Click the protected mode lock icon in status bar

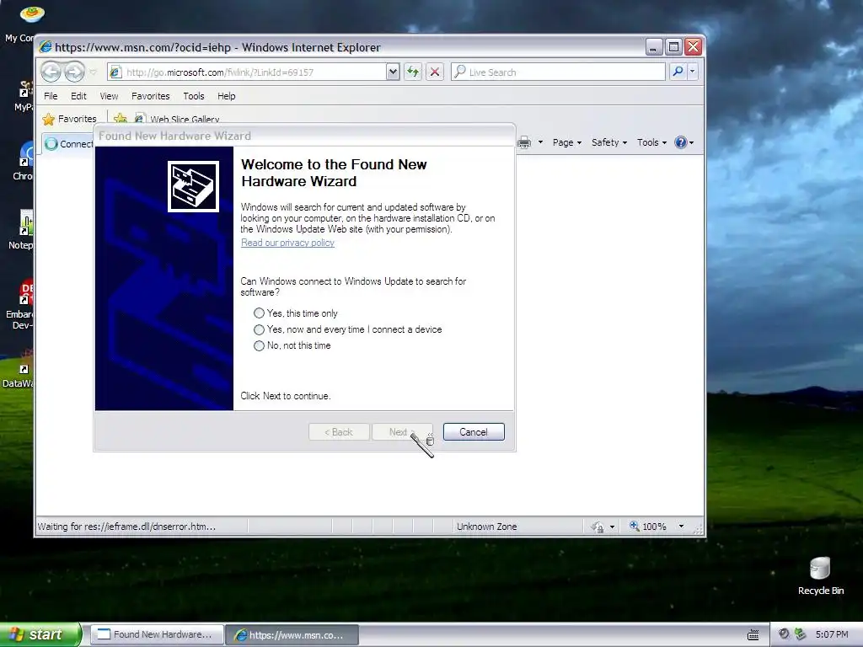(598, 527)
